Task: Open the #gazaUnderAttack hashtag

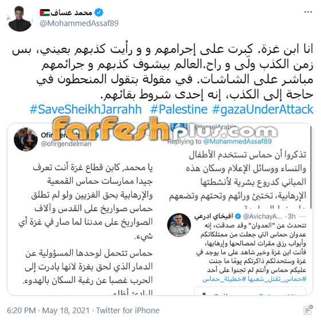Action: (263, 109)
